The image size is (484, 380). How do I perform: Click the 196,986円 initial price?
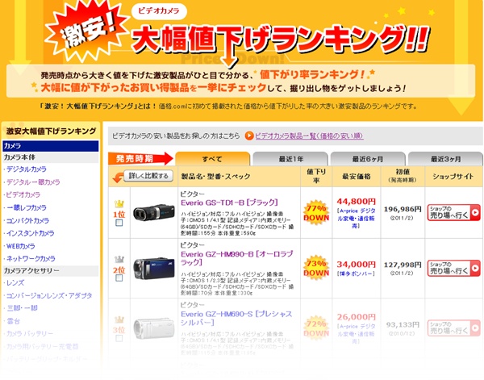click(403, 209)
